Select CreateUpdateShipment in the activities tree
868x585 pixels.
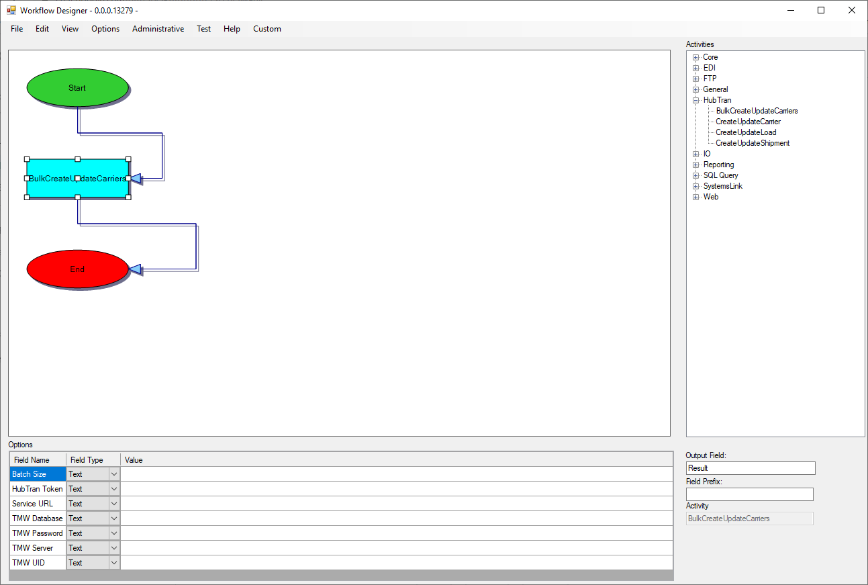tap(753, 143)
